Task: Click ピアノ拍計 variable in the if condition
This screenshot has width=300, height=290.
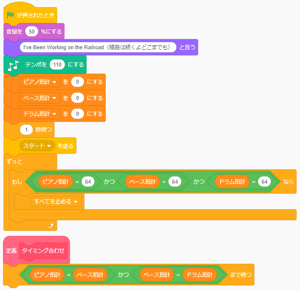Action: [56, 182]
